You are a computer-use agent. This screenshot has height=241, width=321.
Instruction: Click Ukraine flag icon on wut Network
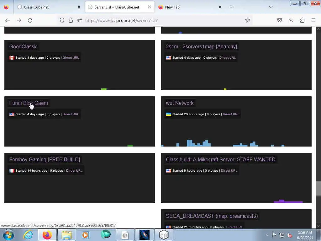pos(168,114)
